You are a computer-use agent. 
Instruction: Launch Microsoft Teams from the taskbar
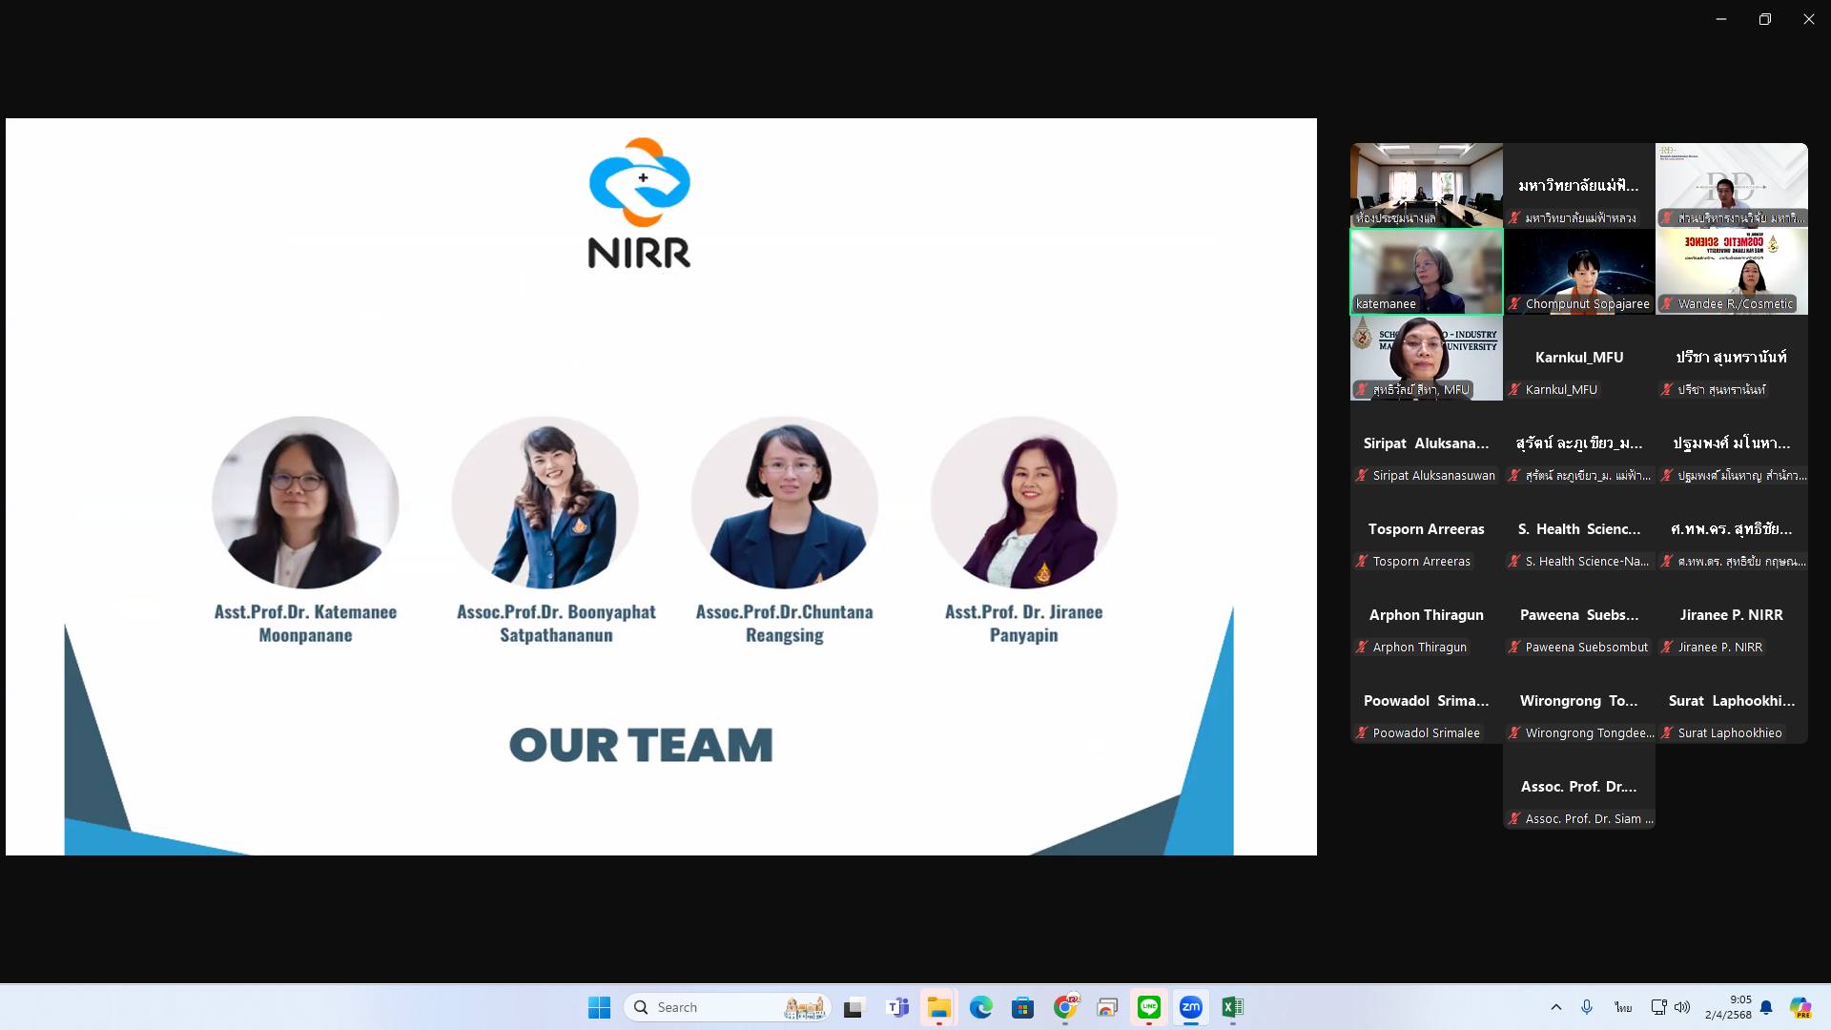897,1007
